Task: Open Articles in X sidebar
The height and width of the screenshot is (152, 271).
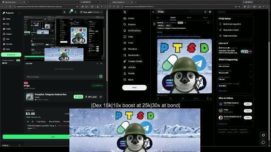Action: 130,68
